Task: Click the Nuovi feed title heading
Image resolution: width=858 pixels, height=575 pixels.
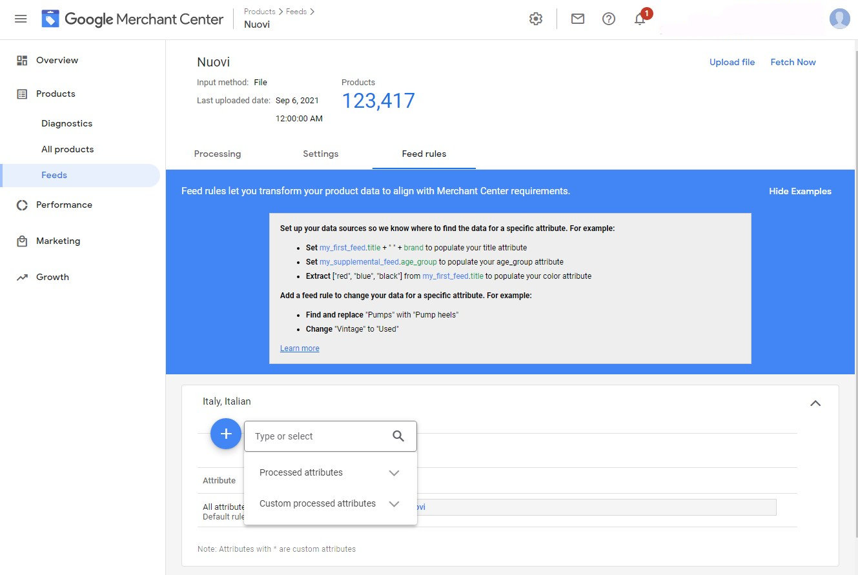Action: point(213,62)
